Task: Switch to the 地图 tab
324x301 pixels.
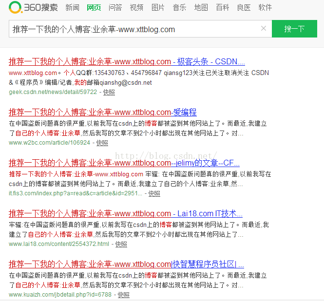Action: [x=201, y=8]
